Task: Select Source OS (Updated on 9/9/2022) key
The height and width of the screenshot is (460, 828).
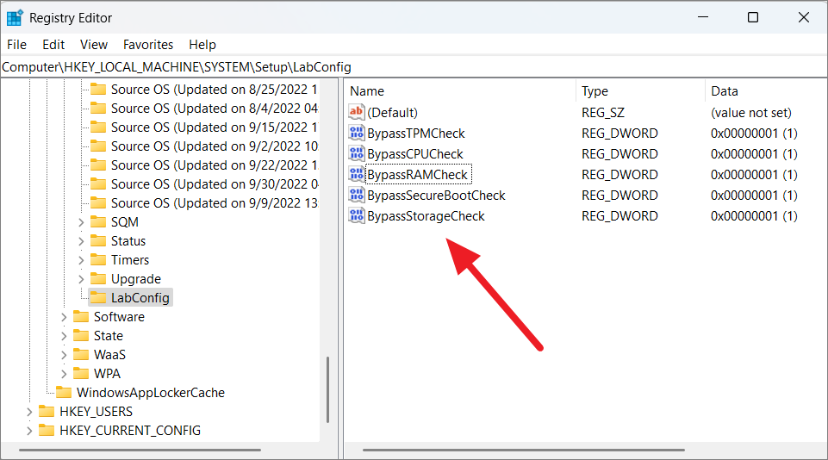Action: pyautogui.click(x=215, y=203)
